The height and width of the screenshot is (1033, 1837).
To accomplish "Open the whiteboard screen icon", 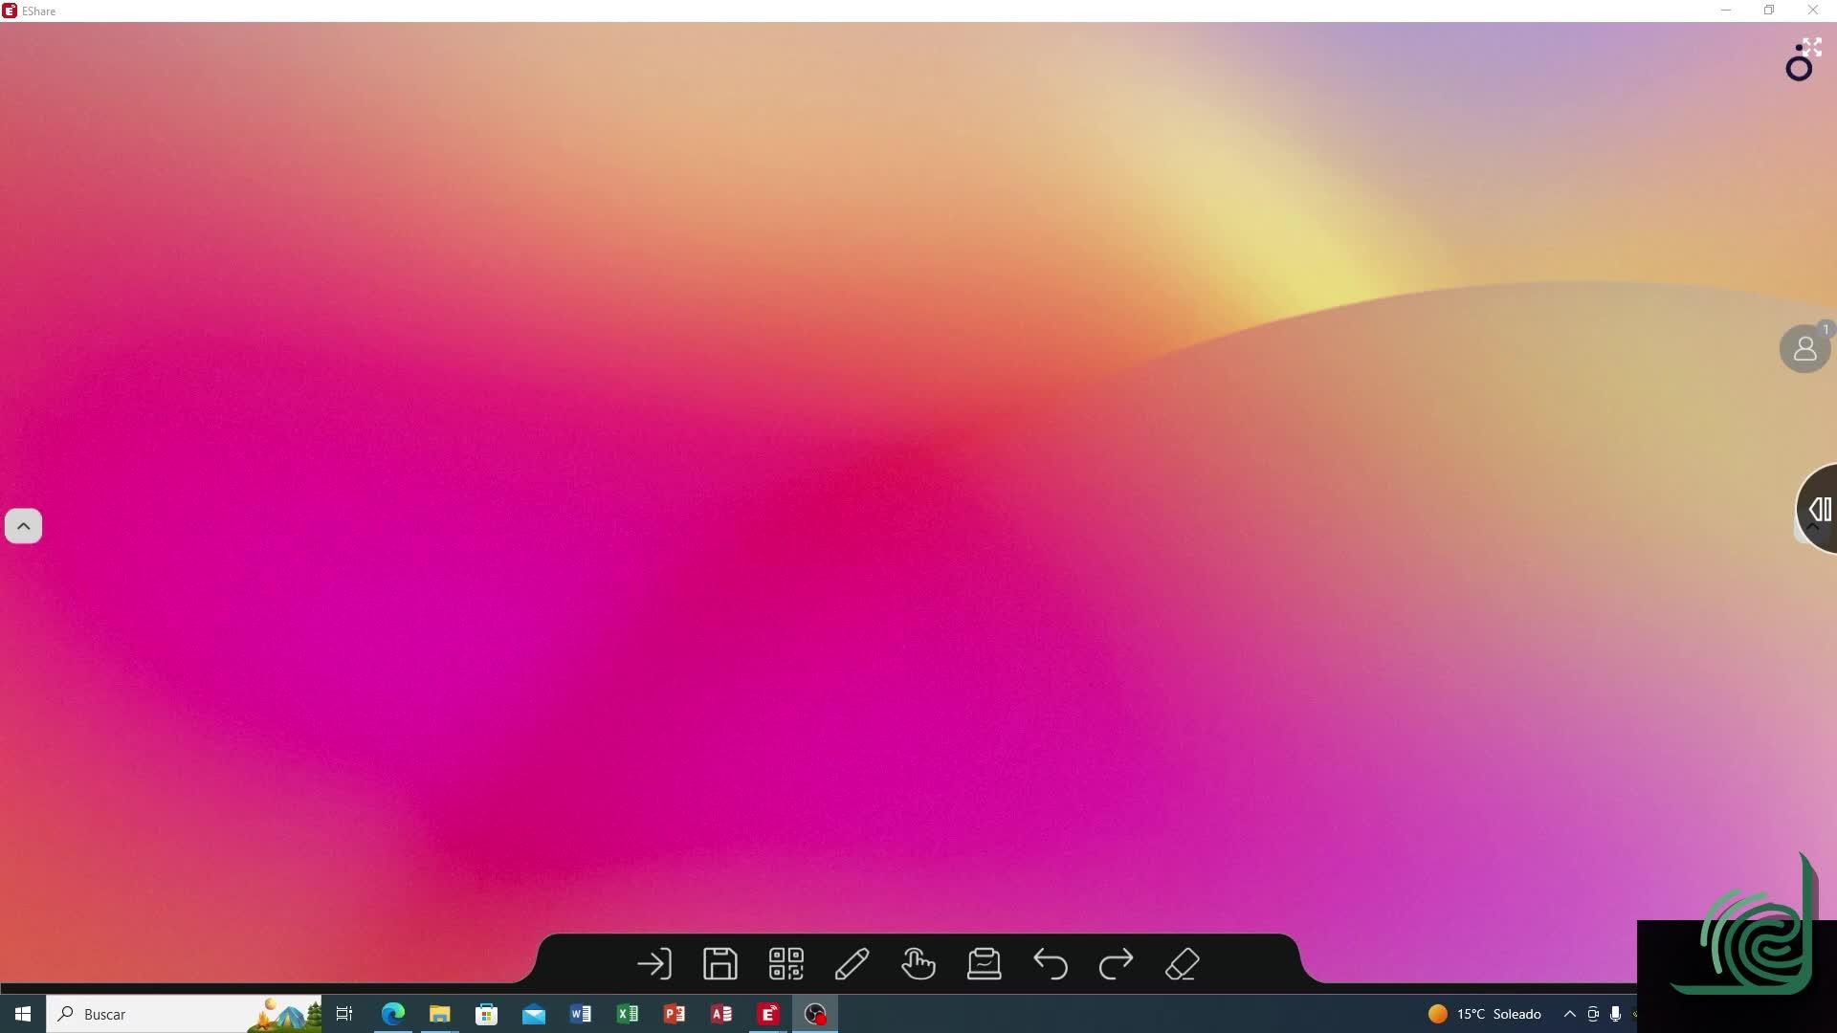I will 984,964.
